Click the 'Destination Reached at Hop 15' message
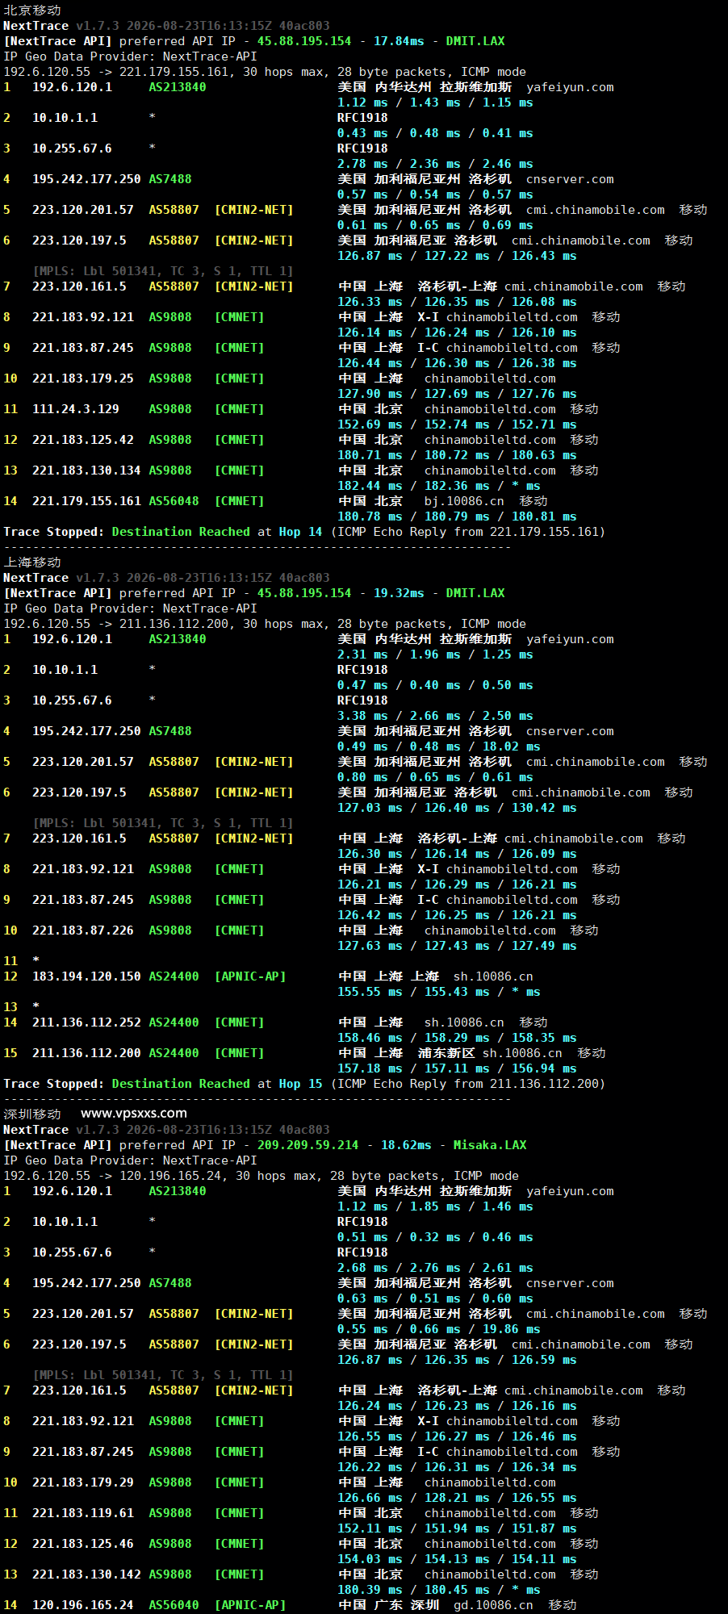Image resolution: width=728 pixels, height=1614 pixels. 217,1084
